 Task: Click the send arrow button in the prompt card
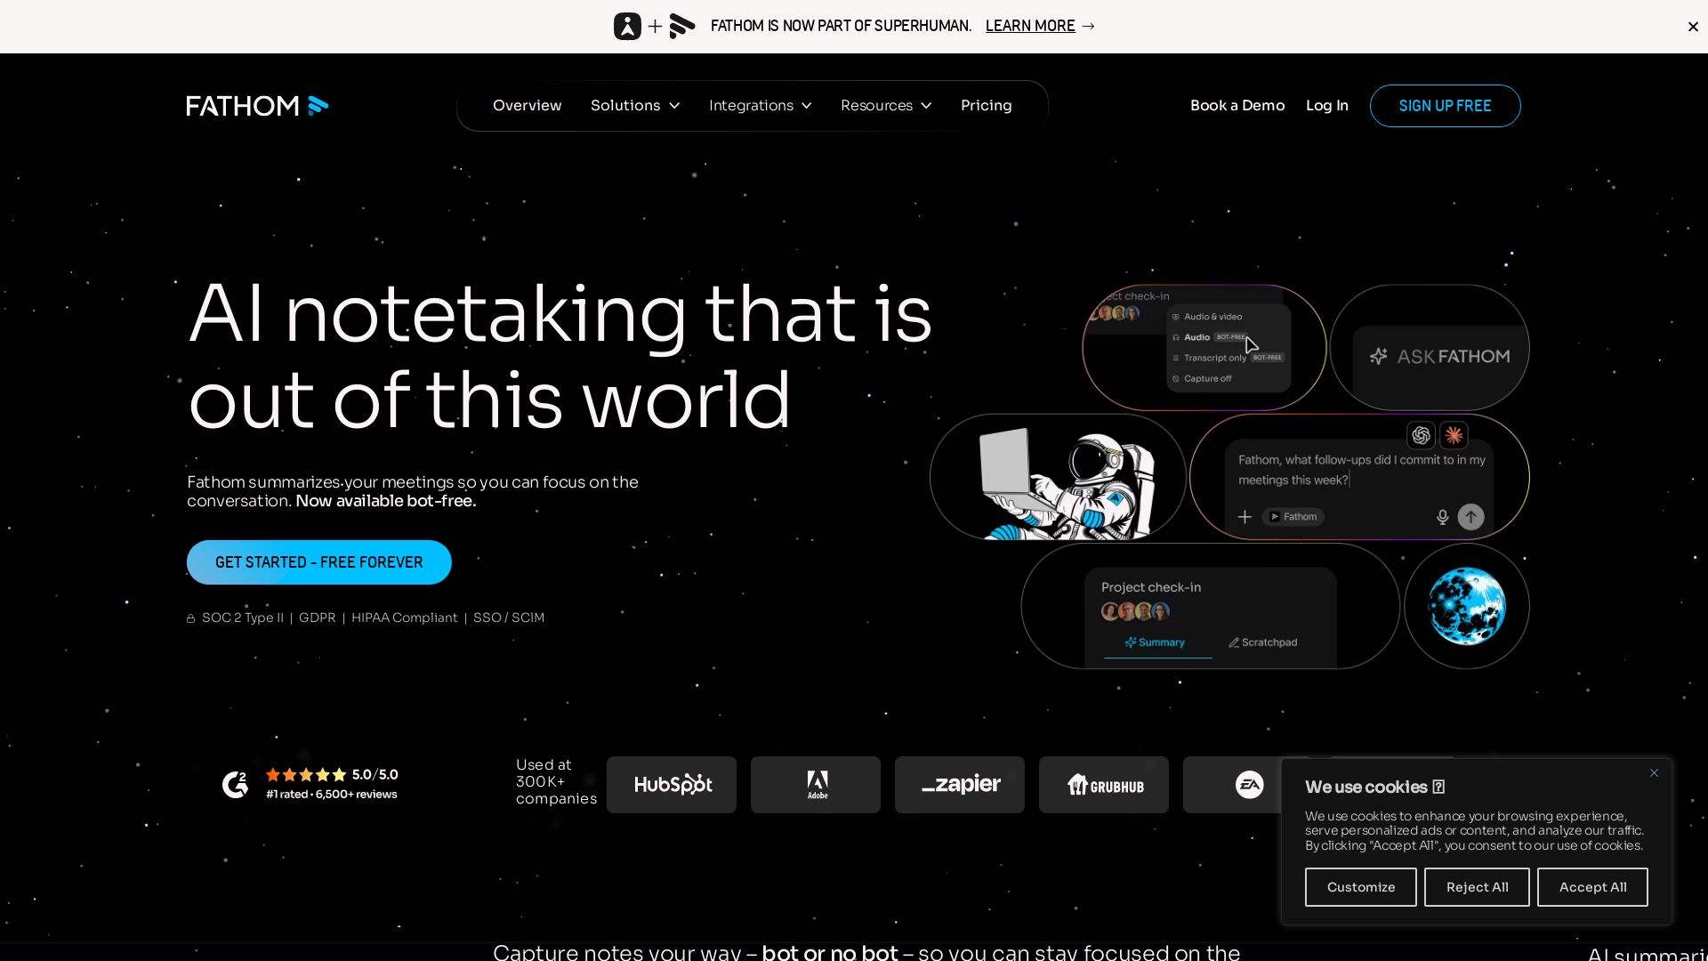click(1471, 517)
